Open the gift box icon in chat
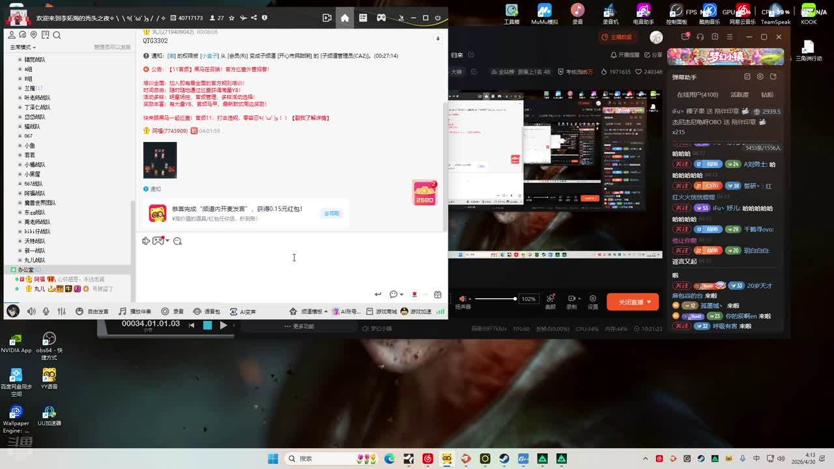The width and height of the screenshot is (834, 469). pos(438,294)
